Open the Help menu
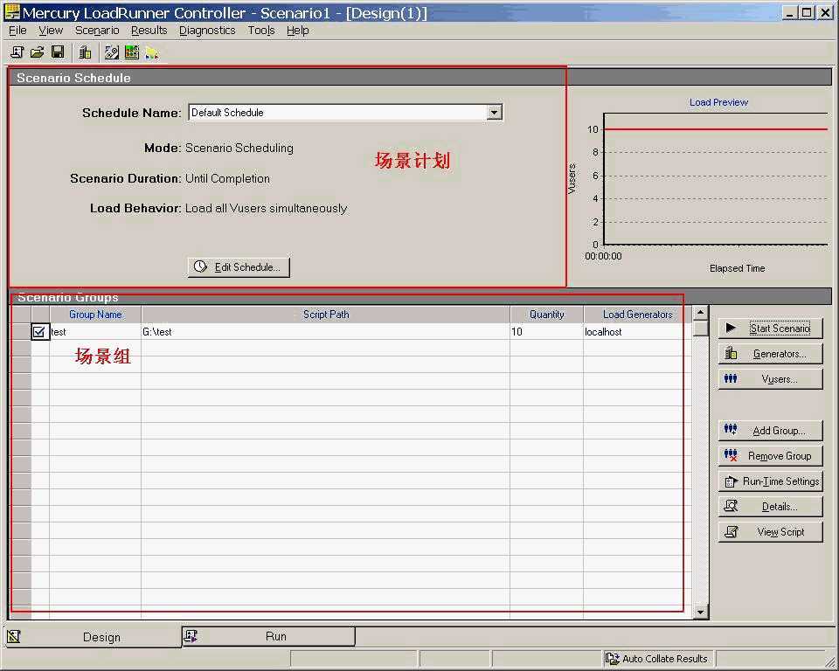 click(297, 31)
